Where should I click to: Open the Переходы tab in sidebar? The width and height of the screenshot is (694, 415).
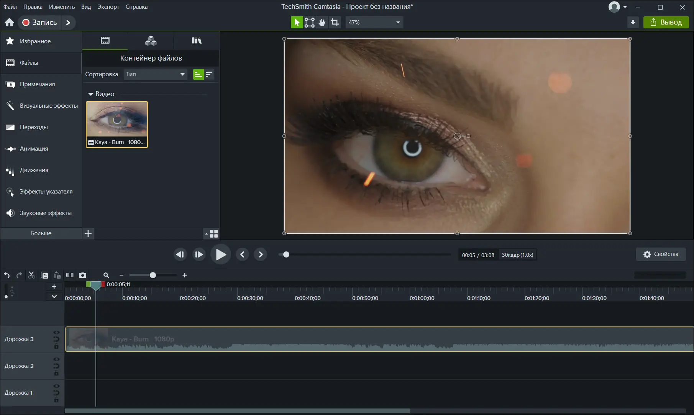coord(34,127)
